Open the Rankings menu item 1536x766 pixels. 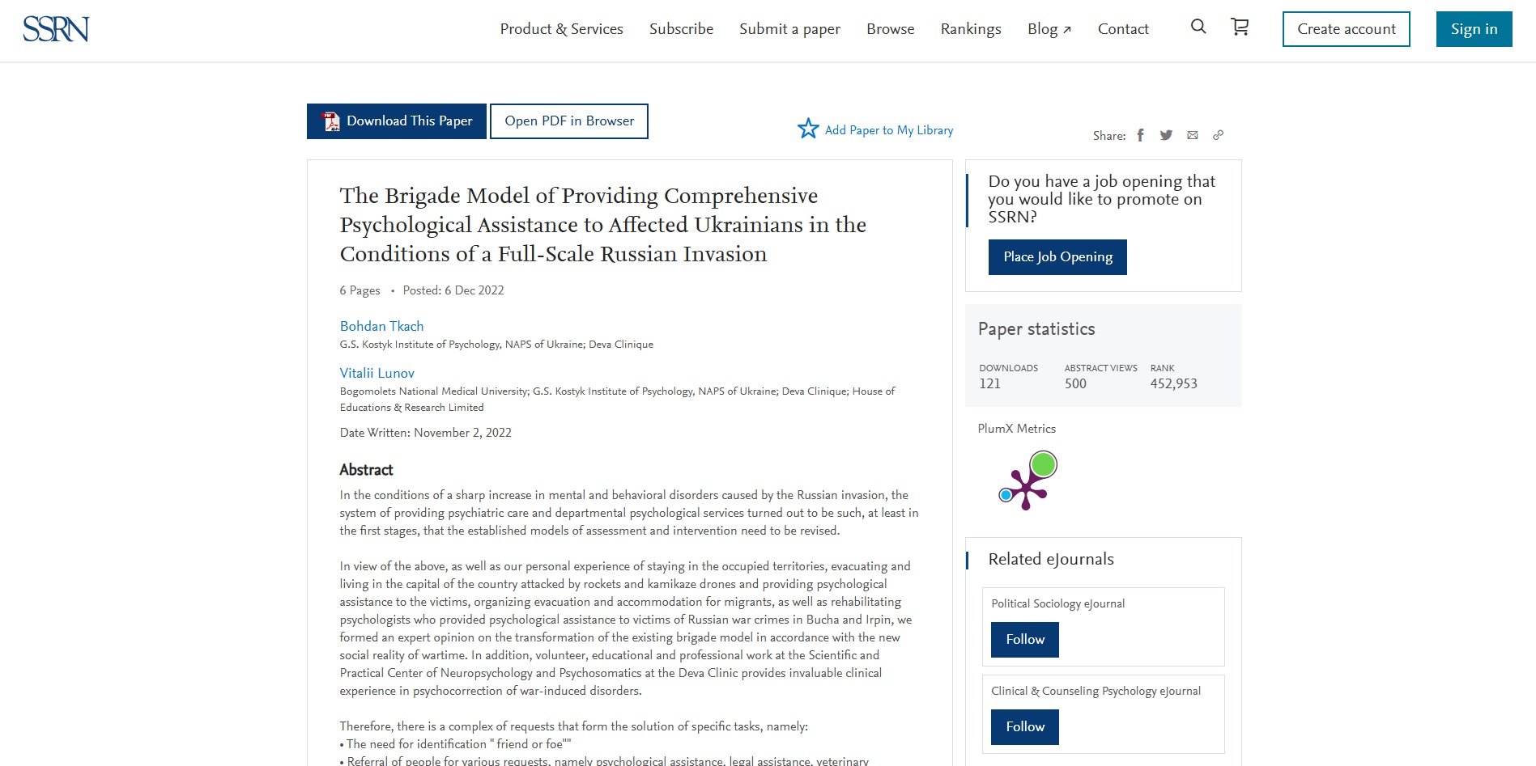971,29
